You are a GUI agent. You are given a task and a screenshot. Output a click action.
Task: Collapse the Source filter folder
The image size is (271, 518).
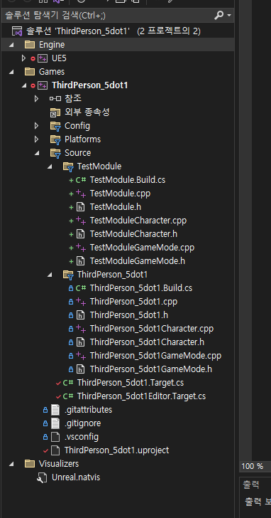[x=37, y=153]
